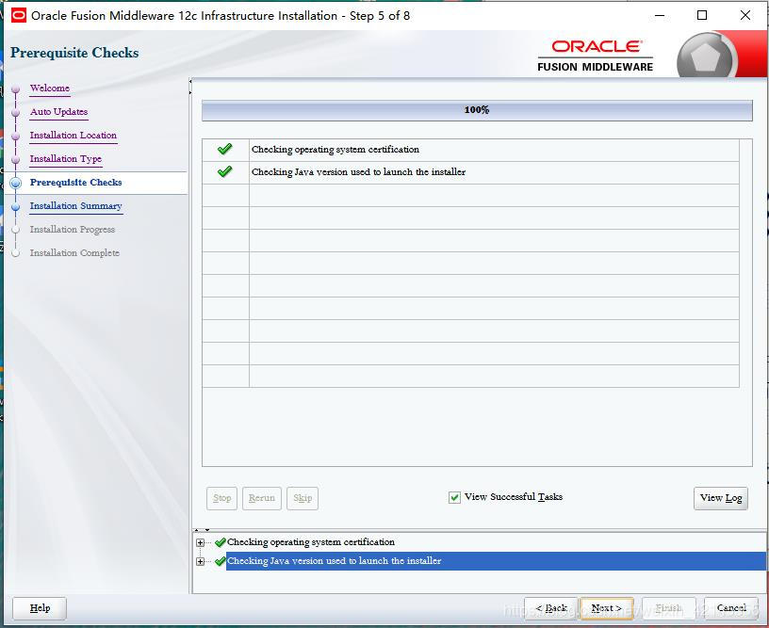Click the 100% progress bar
This screenshot has height=628, width=769.
(477, 110)
